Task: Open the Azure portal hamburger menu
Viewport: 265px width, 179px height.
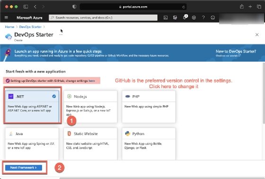Action: (x=6, y=18)
